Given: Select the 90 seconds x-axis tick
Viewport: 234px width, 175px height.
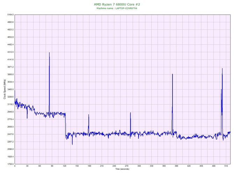Looking at the screenshot, I should click(52, 166).
